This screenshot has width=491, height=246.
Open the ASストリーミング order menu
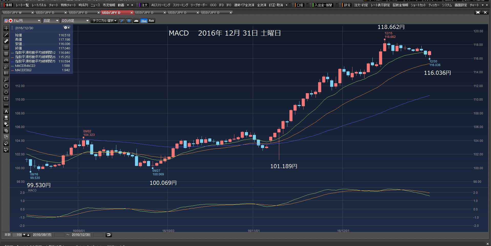[x=161, y=5]
